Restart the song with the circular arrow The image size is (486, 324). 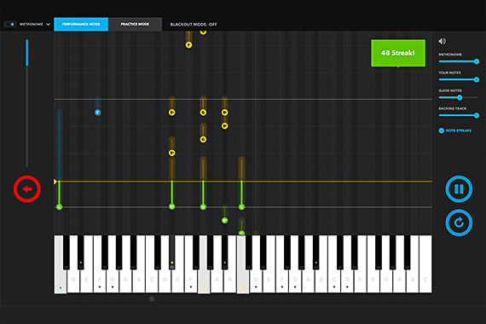(x=459, y=223)
